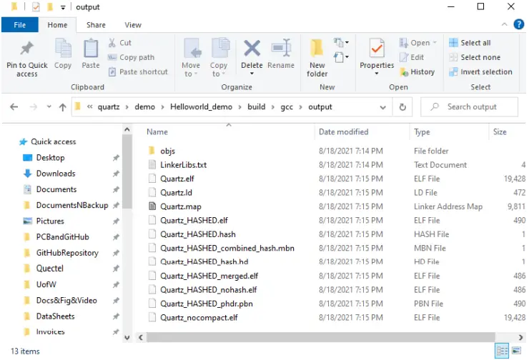Open the Move to menu
Image resolution: width=529 pixels, height=360 pixels.
[x=191, y=58]
